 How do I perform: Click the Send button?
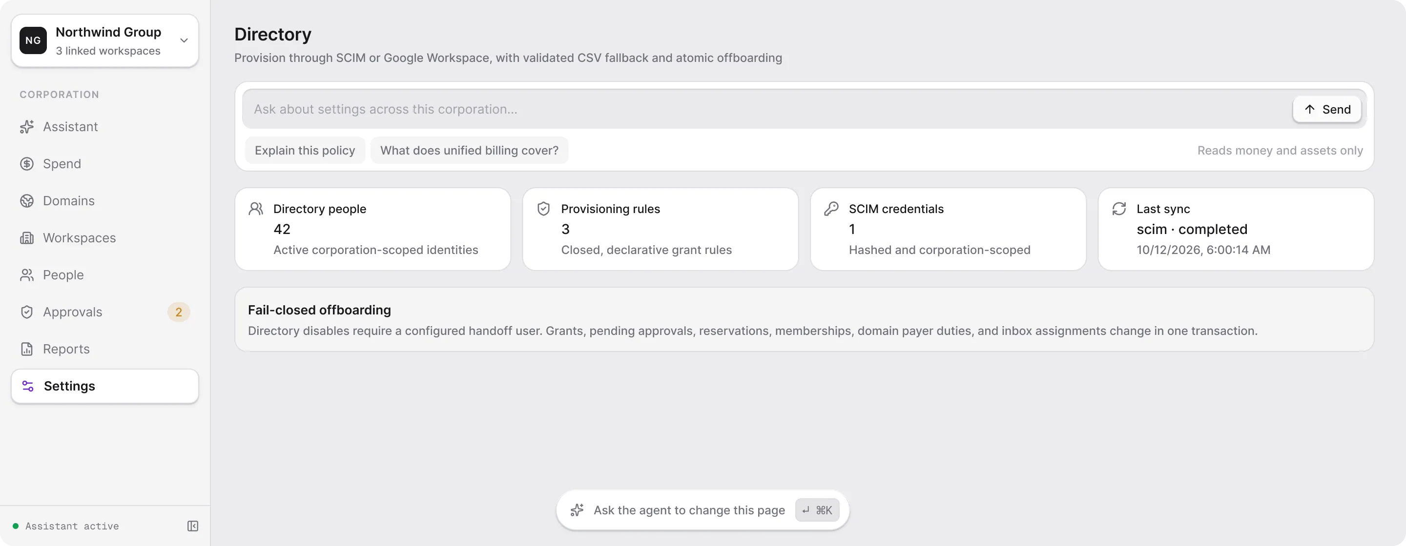point(1327,110)
